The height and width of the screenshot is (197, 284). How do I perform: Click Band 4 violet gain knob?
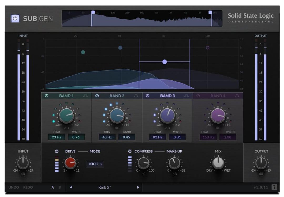click(x=218, y=115)
